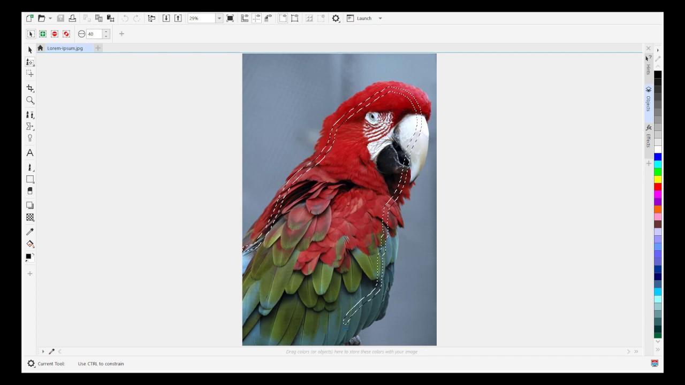Select the Rectangle shape tool
Image resolution: width=685 pixels, height=385 pixels.
(x=30, y=179)
